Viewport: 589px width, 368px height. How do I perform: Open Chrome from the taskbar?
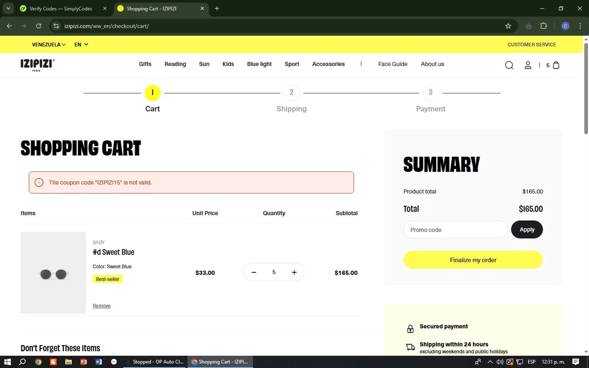pos(38,362)
